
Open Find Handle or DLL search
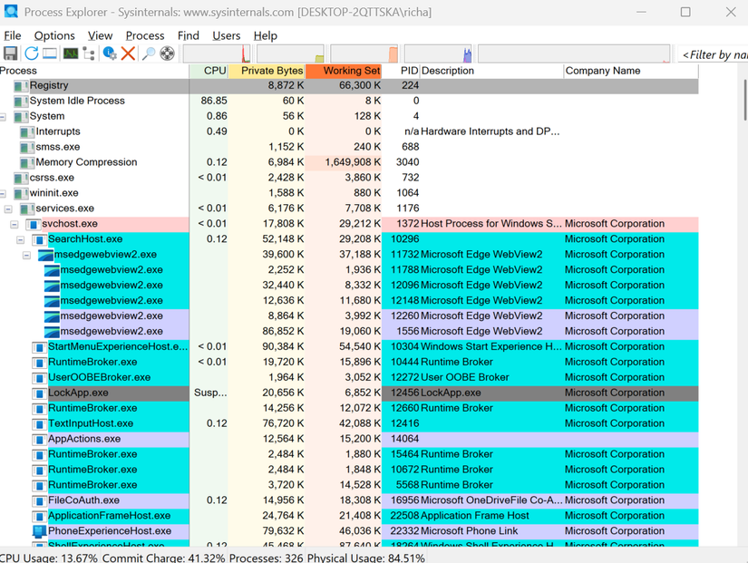click(147, 53)
